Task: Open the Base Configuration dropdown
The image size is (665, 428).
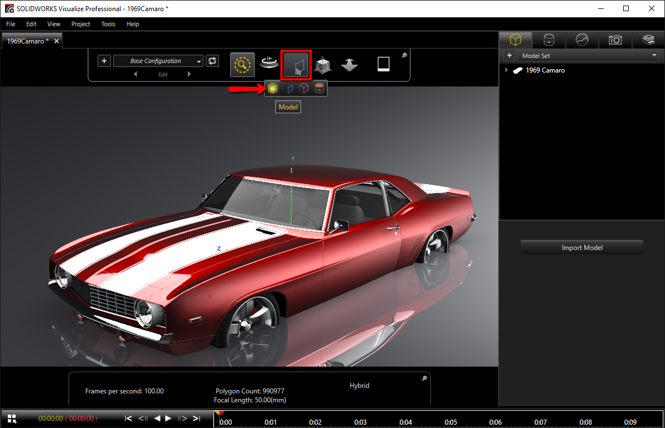Action: coord(158,61)
